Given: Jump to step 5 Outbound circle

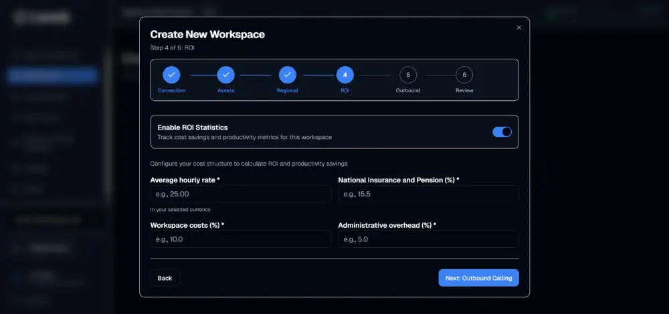Looking at the screenshot, I should coord(408,75).
